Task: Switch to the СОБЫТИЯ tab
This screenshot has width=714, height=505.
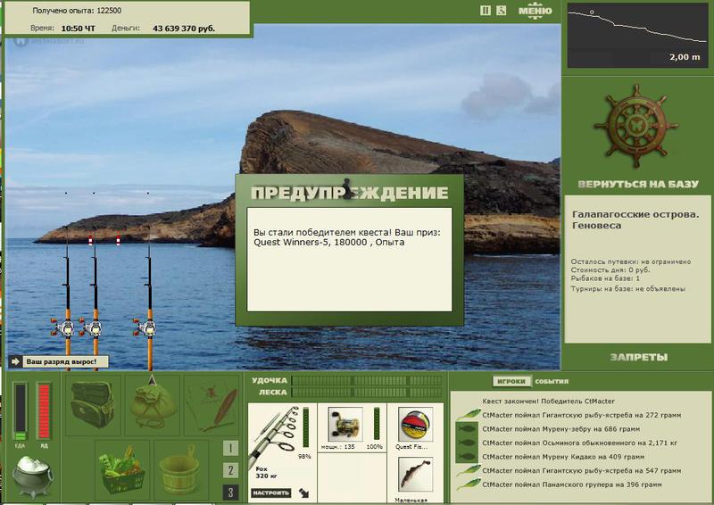Action: pos(552,381)
